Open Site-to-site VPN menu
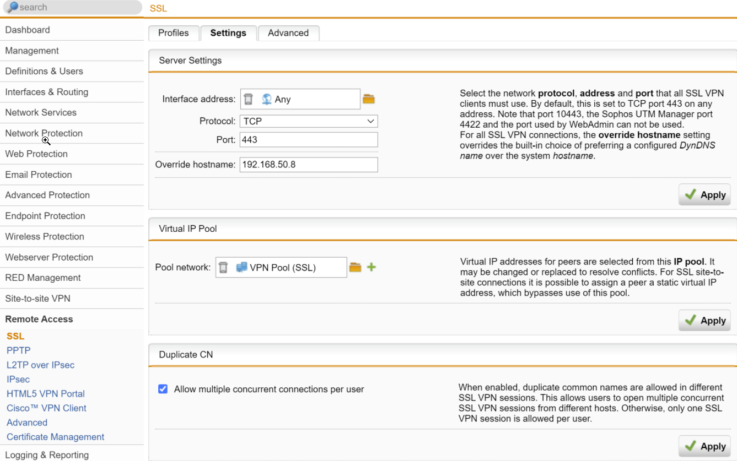Screen dimensions: 737x461 pos(72,299)
